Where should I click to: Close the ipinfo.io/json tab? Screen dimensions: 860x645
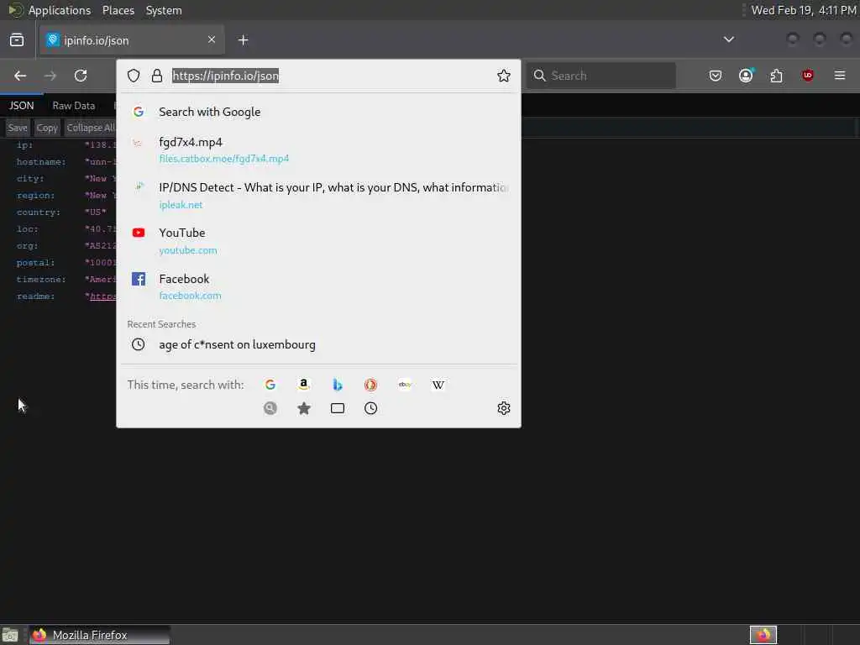(x=211, y=39)
